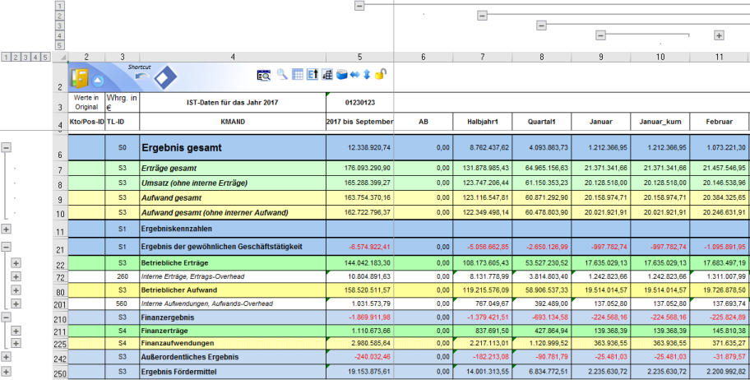The height and width of the screenshot is (380, 750).
Task: Click the round blue up-arrow icon
Action: (x=97, y=81)
